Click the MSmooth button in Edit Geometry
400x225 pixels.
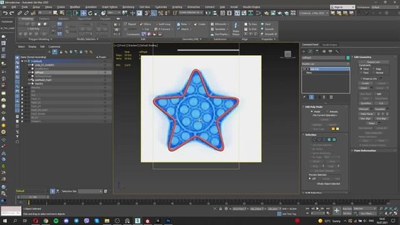(x=364, y=109)
